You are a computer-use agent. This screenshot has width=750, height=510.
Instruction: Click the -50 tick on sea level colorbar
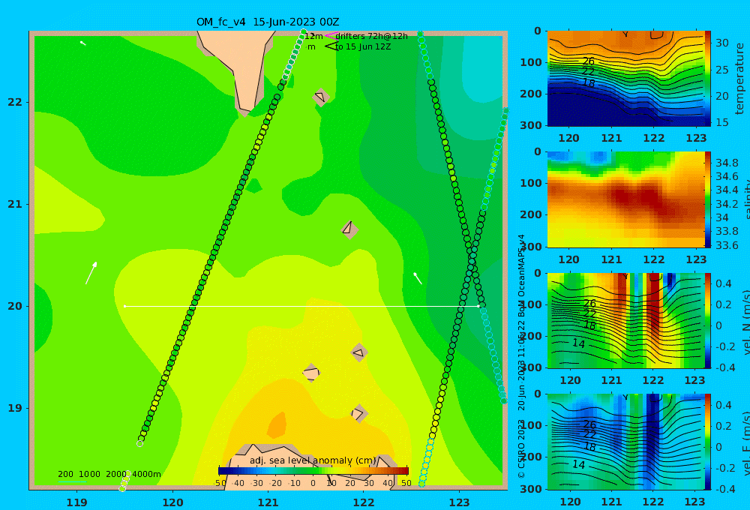point(220,483)
